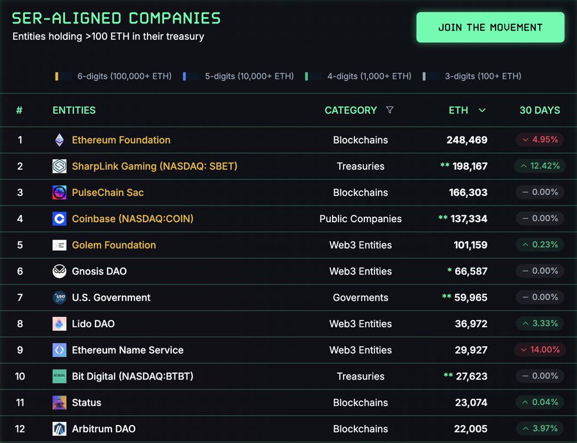Expand the SharpLink Gaming 12.42% change badge
This screenshot has height=443, width=577.
pyautogui.click(x=539, y=166)
